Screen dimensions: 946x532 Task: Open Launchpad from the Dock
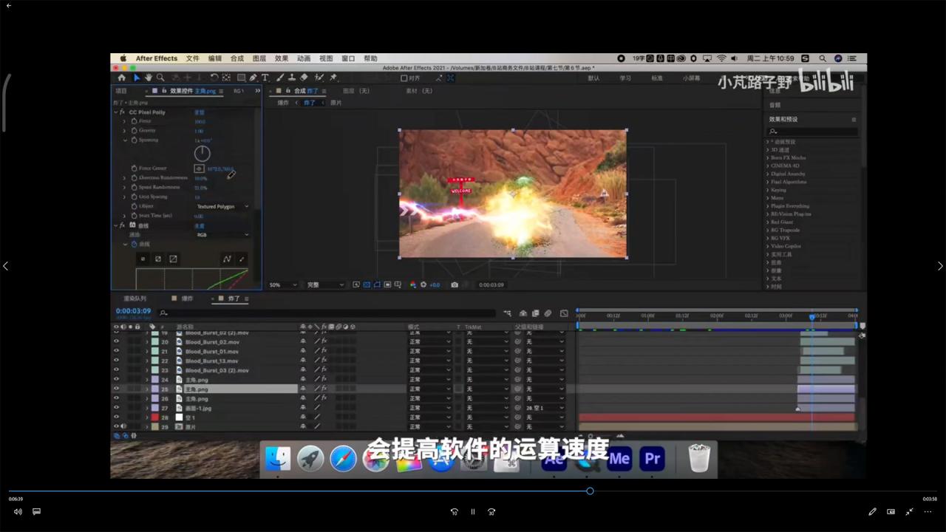311,459
